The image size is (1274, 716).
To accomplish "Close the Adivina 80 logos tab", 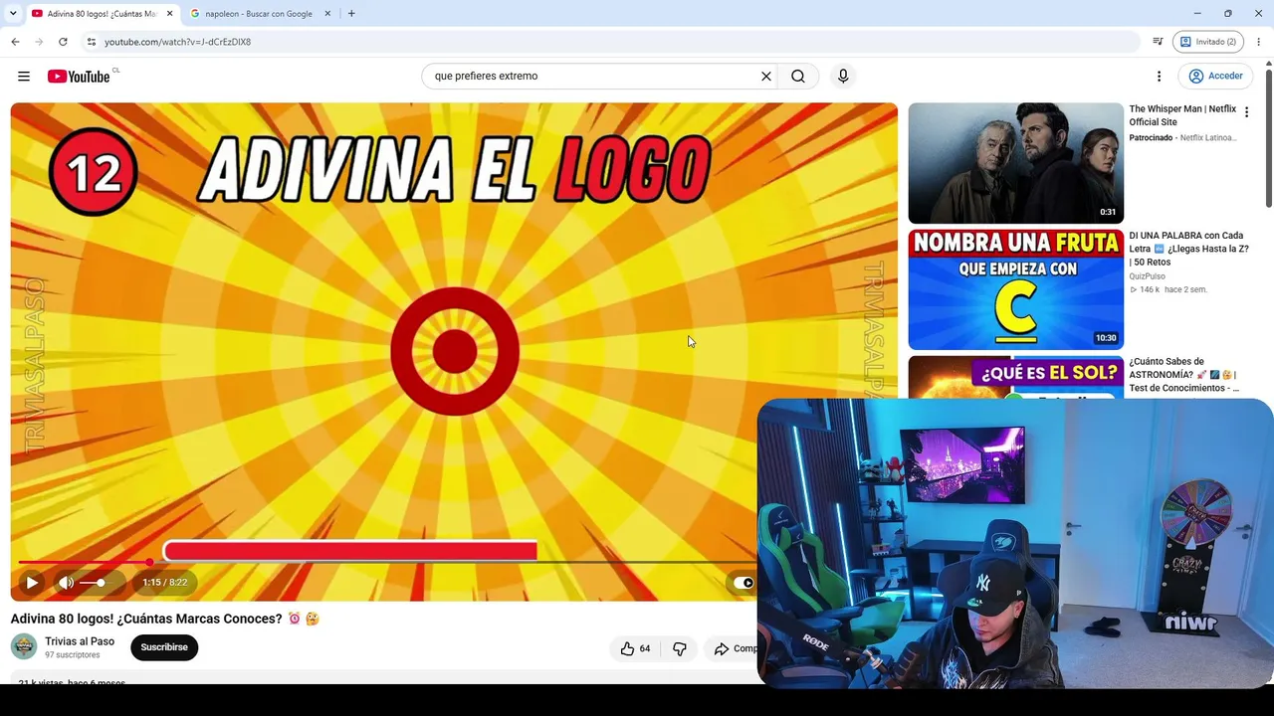I will [170, 14].
